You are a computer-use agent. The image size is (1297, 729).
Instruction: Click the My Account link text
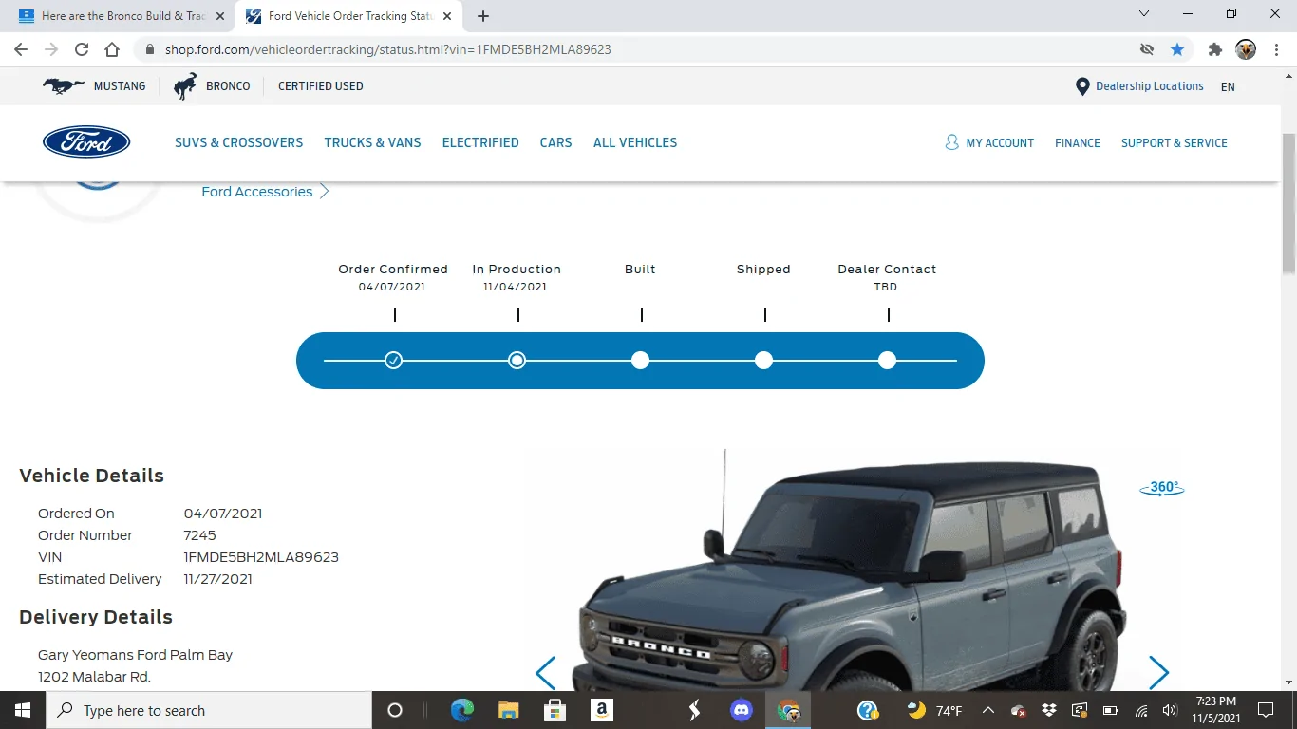click(x=1000, y=142)
